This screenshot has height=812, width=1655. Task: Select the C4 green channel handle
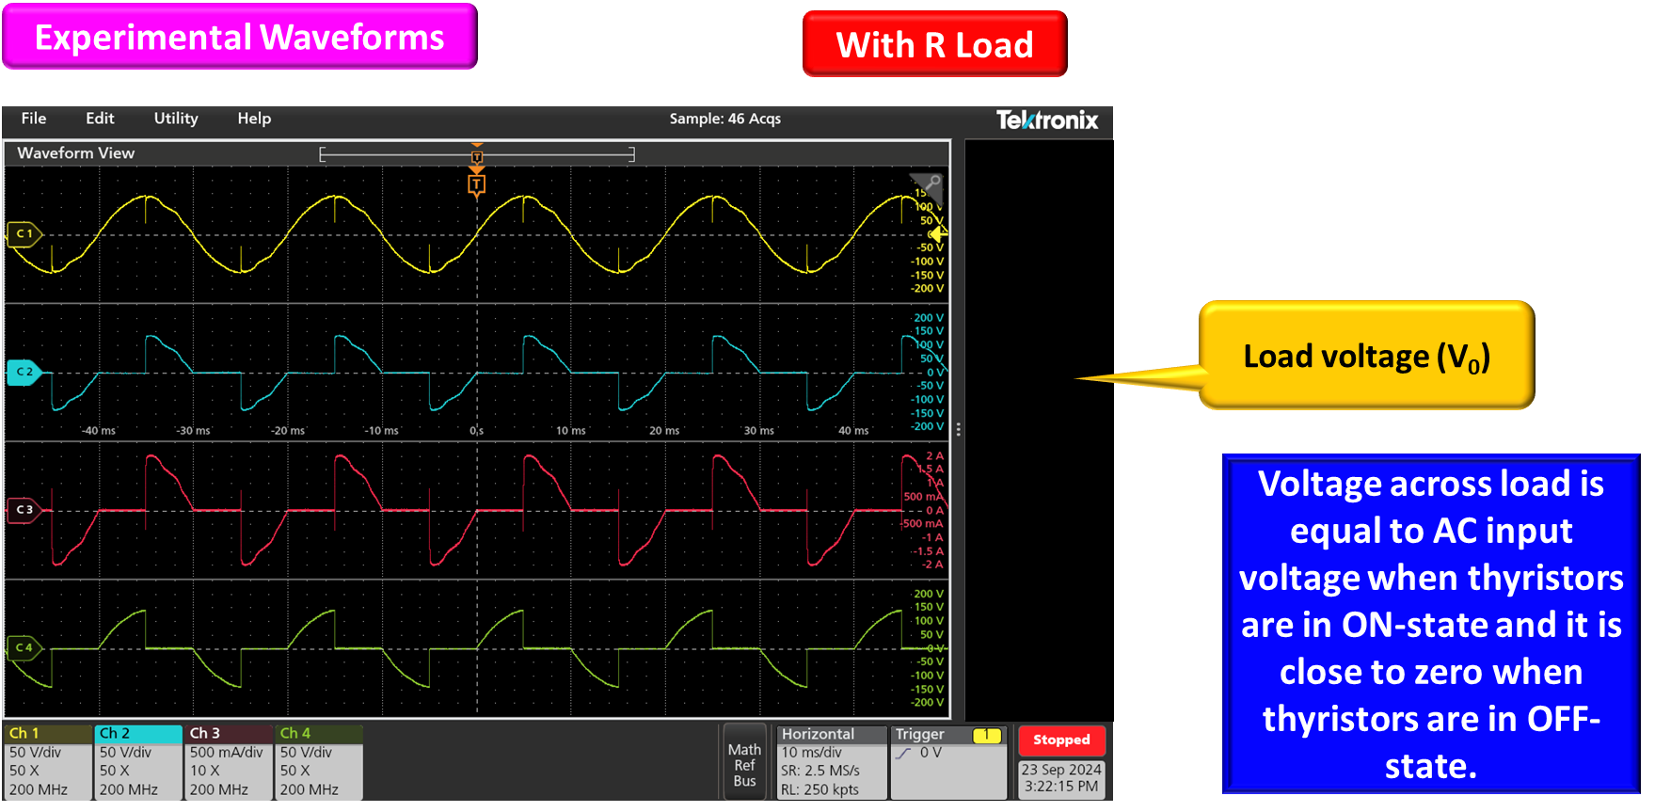(24, 647)
